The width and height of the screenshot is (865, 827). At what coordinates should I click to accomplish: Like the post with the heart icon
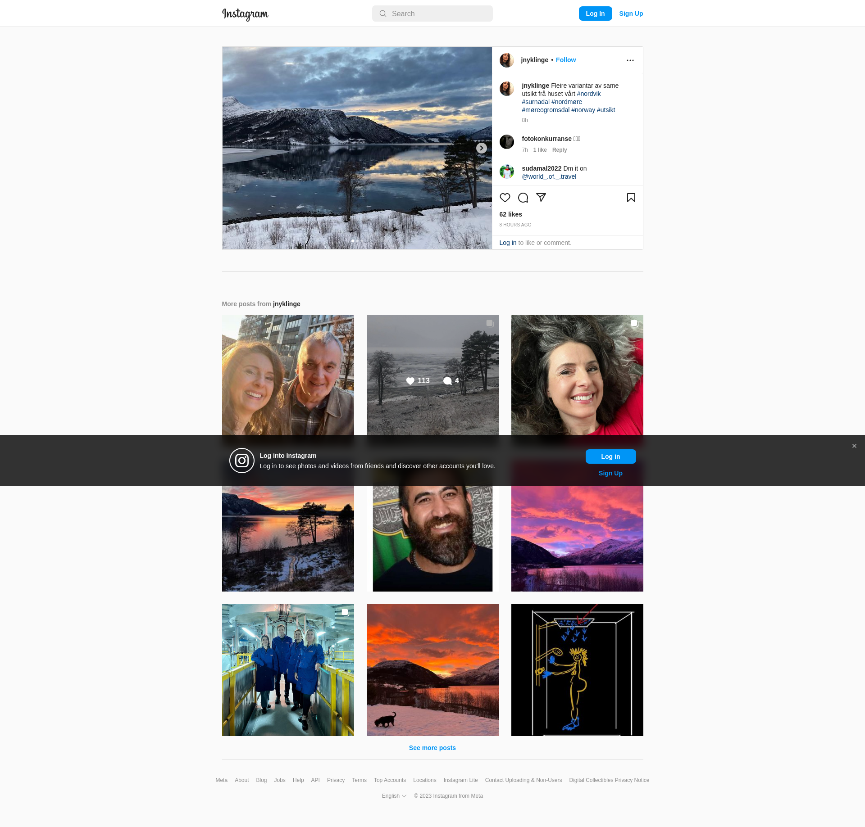click(x=505, y=198)
